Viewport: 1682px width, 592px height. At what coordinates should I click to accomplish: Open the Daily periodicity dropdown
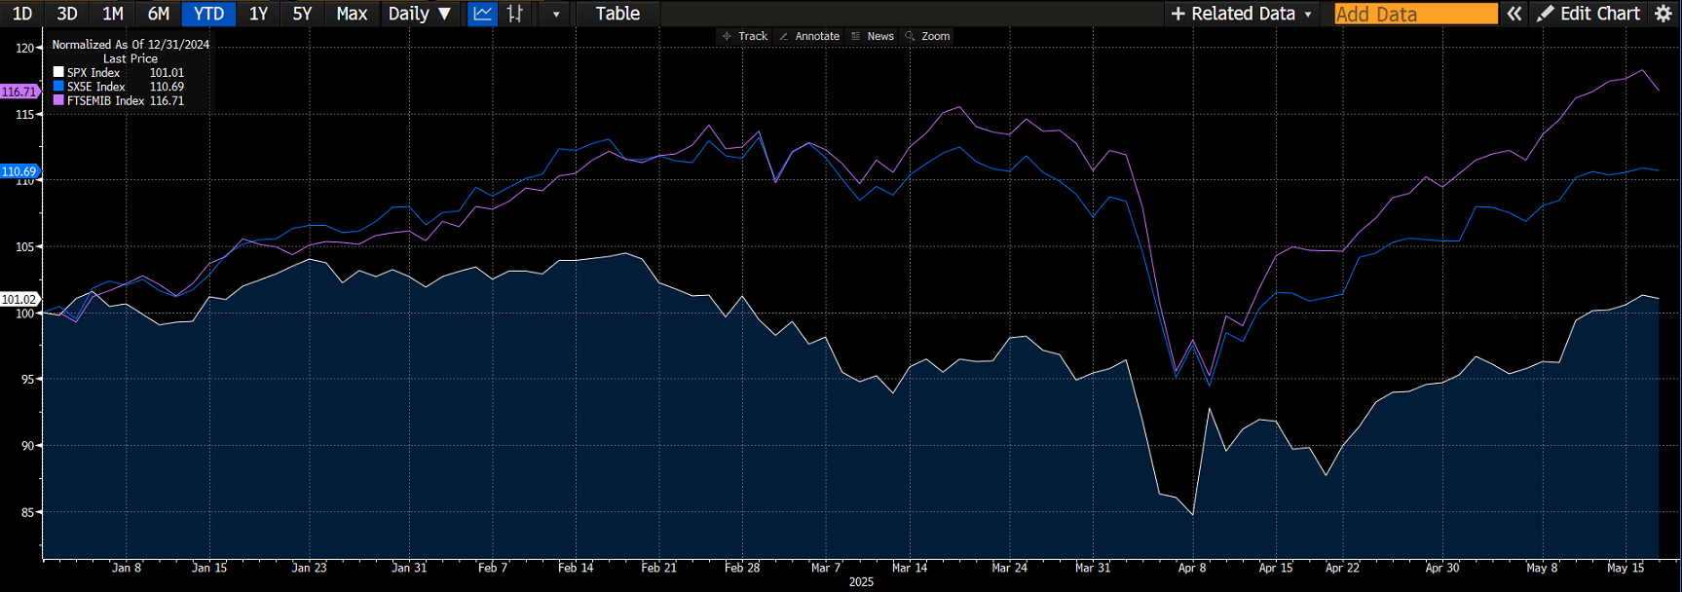[x=419, y=14]
